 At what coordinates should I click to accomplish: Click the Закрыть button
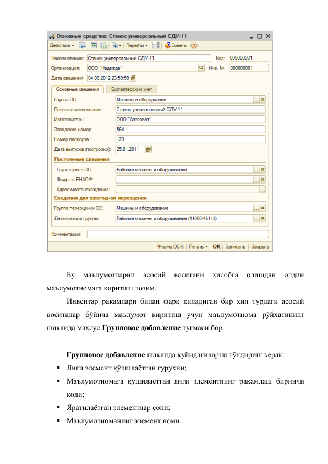coord(260,246)
